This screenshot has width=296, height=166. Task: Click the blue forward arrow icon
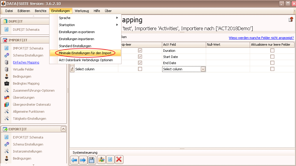click(x=83, y=160)
